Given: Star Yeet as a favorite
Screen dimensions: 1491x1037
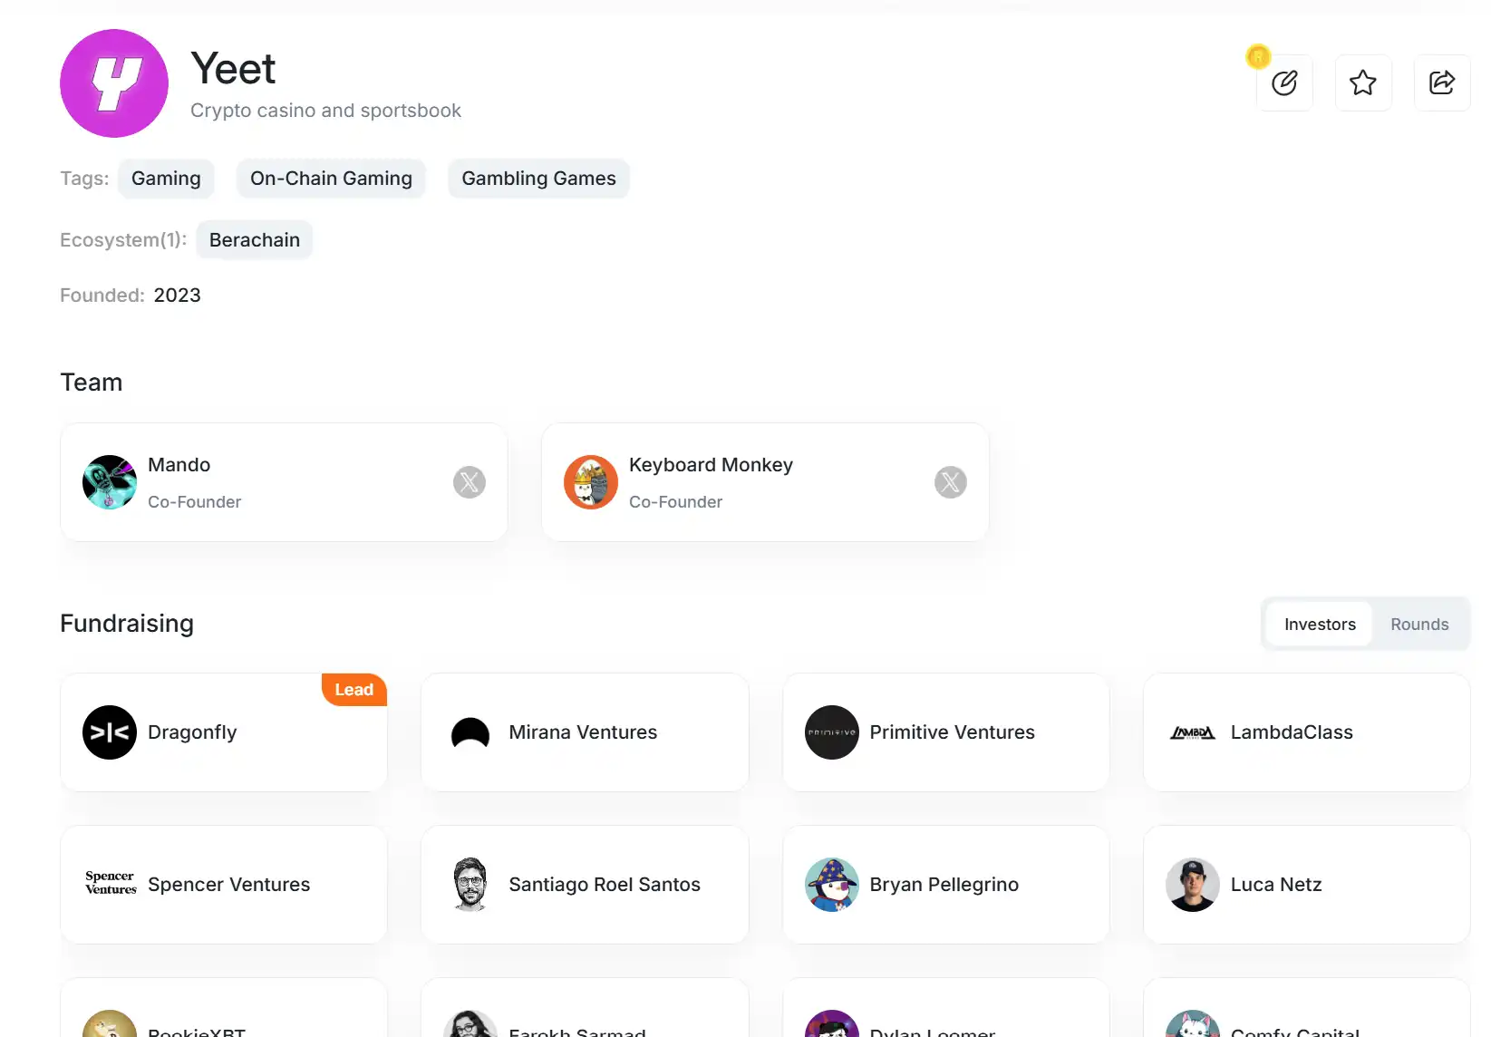Looking at the screenshot, I should click(1363, 83).
